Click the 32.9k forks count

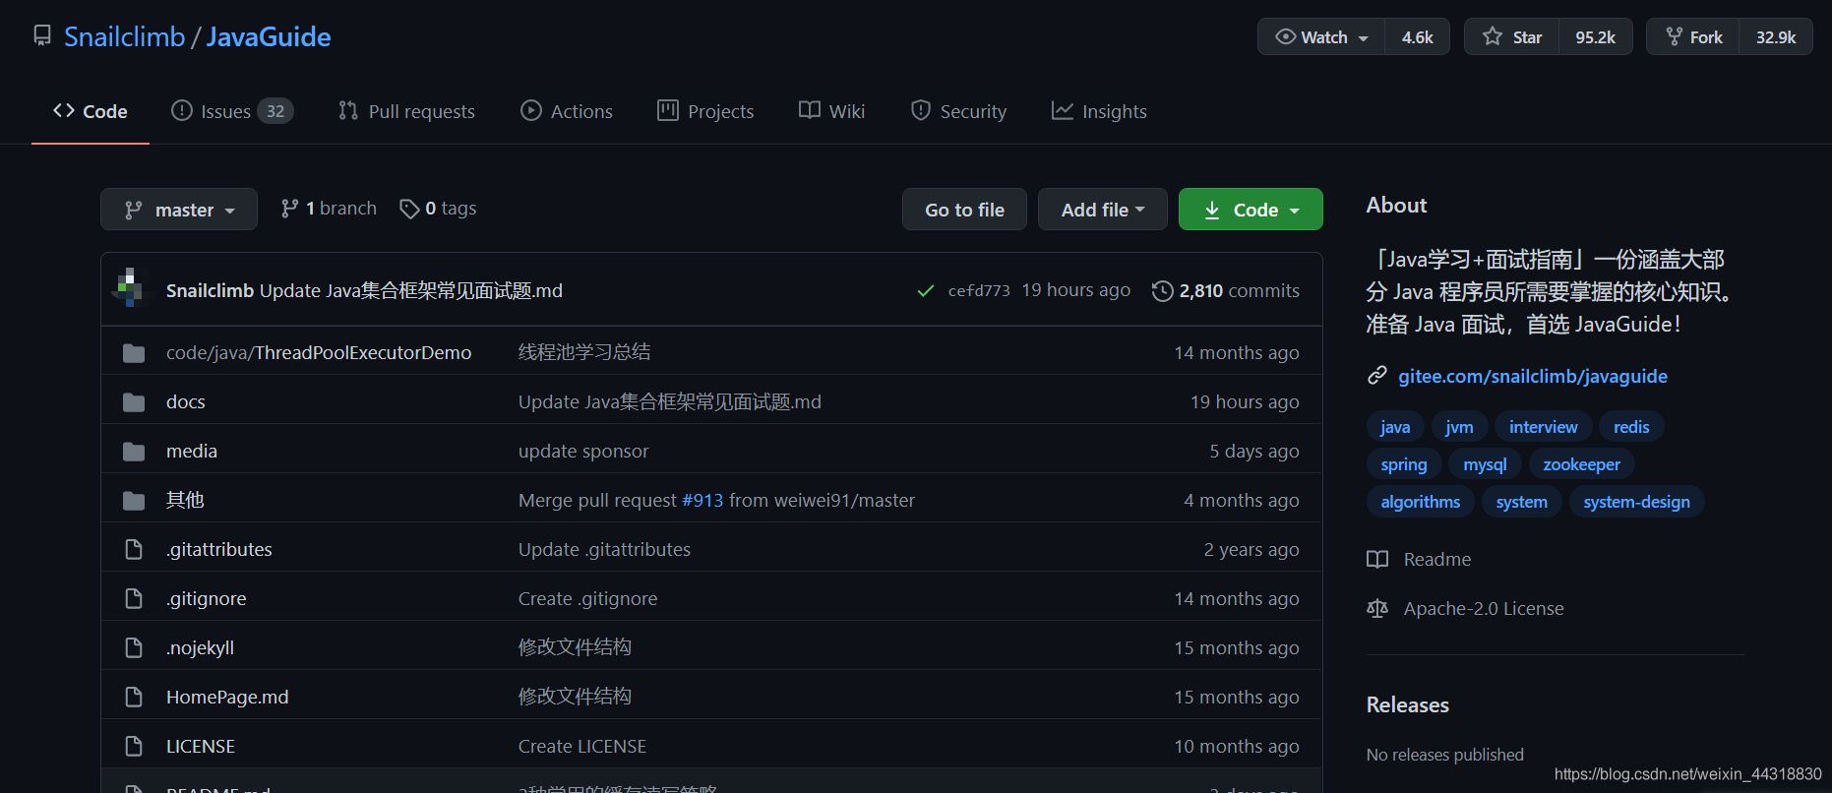(1776, 36)
